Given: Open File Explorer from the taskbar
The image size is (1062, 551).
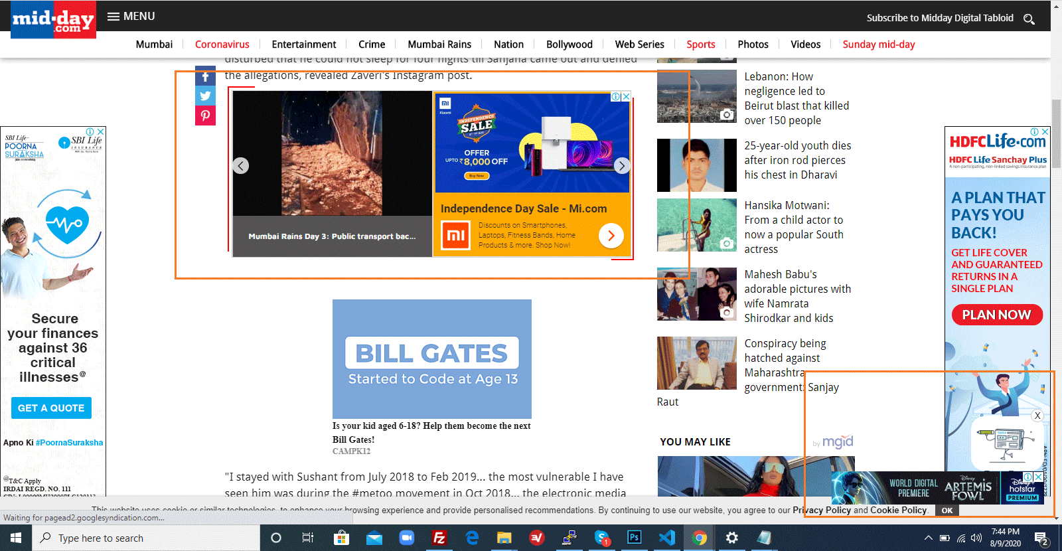Looking at the screenshot, I should point(504,538).
